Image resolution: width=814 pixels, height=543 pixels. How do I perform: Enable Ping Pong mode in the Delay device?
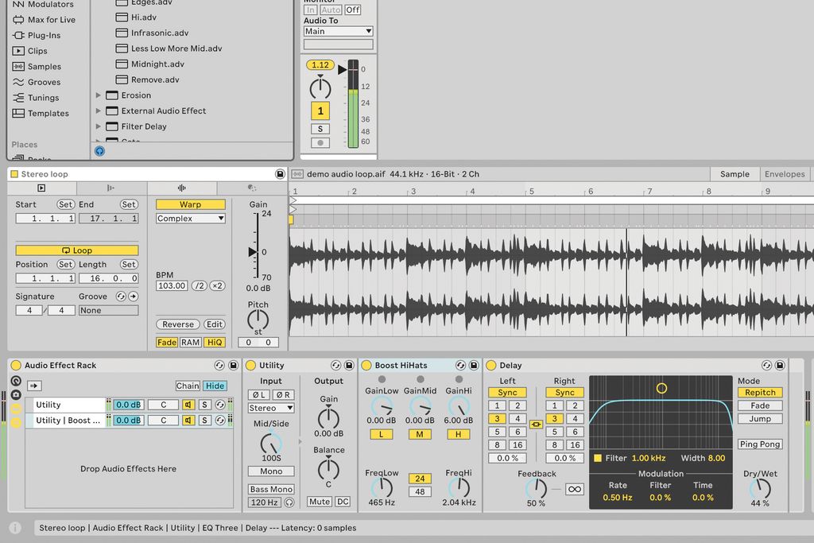(x=759, y=444)
